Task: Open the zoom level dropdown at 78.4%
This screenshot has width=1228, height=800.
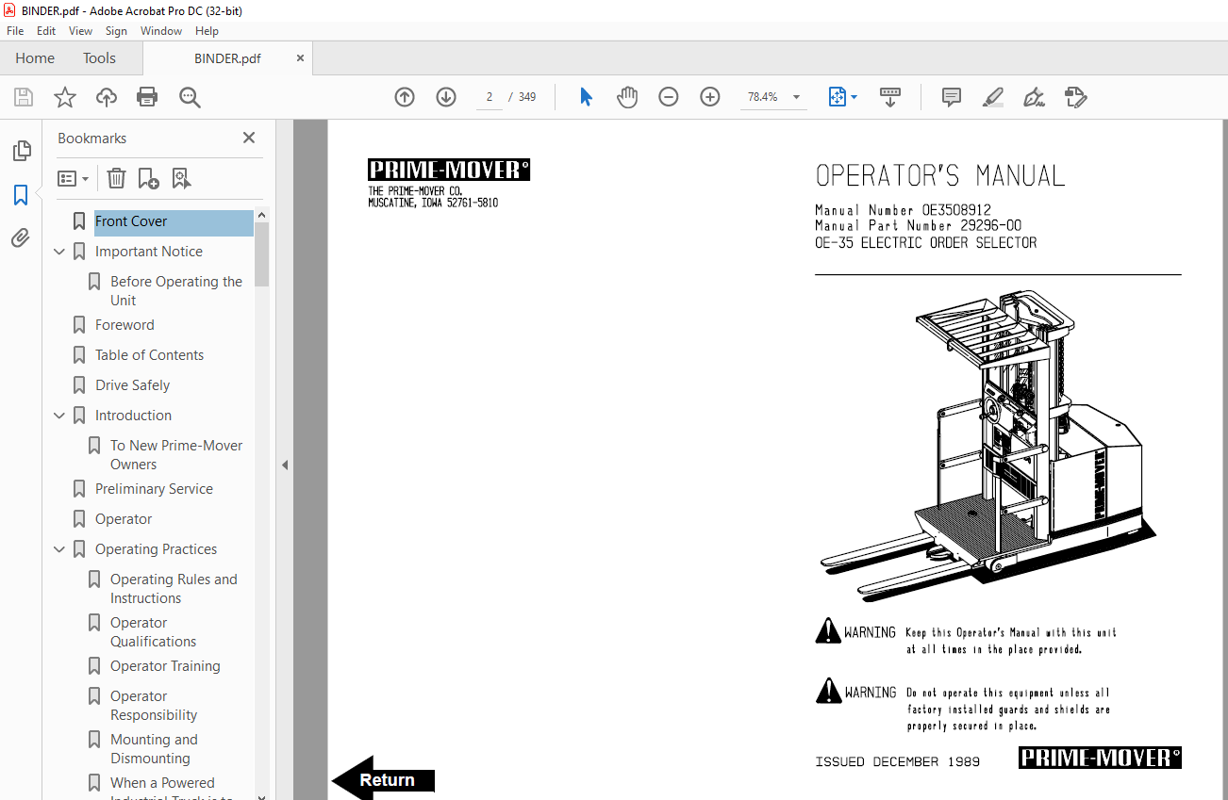Action: point(796,97)
